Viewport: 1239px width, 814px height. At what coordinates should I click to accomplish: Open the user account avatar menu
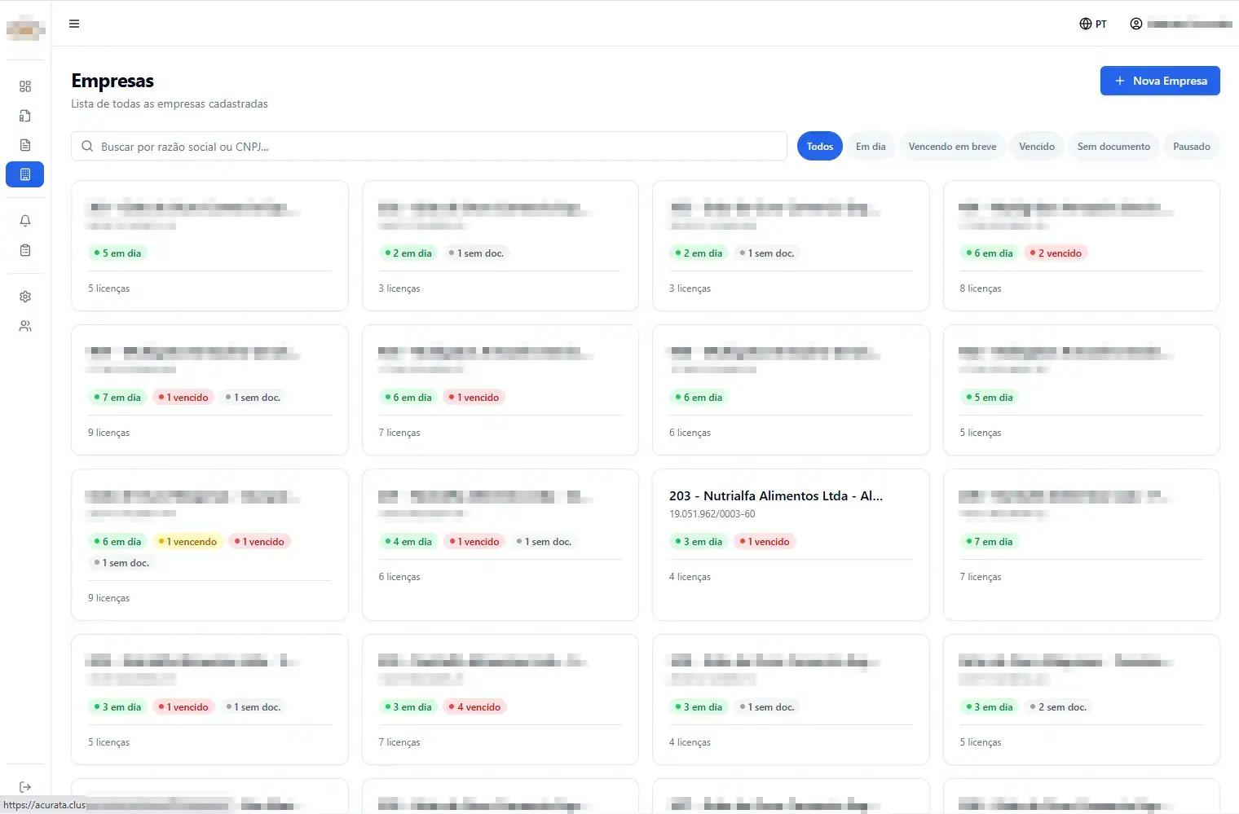pyautogui.click(x=1135, y=24)
